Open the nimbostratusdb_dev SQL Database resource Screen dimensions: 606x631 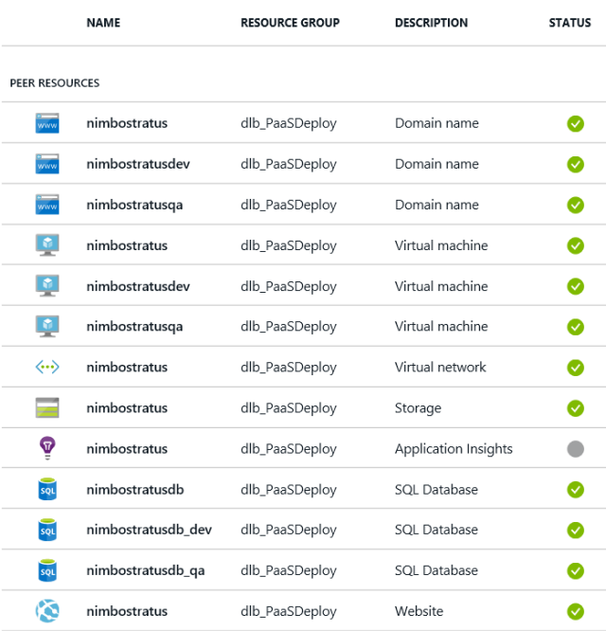point(150,530)
